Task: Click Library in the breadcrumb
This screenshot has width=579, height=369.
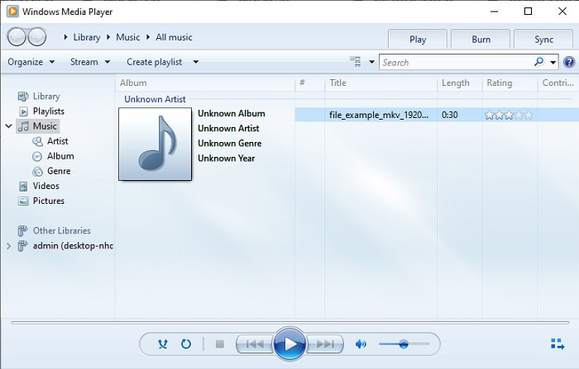Action: (87, 37)
